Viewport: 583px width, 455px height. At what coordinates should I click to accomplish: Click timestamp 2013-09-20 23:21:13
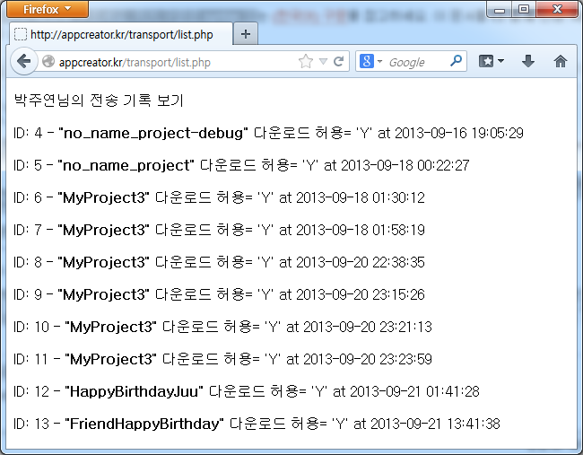[x=368, y=327]
